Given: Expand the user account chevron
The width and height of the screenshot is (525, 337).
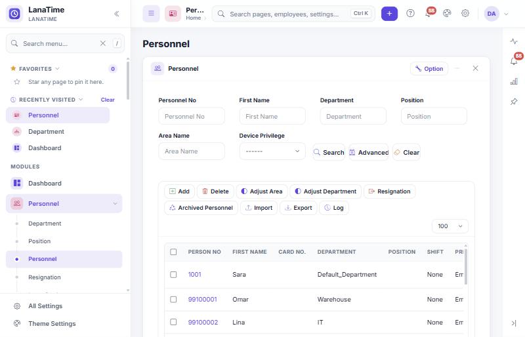Looking at the screenshot, I should click(x=506, y=14).
